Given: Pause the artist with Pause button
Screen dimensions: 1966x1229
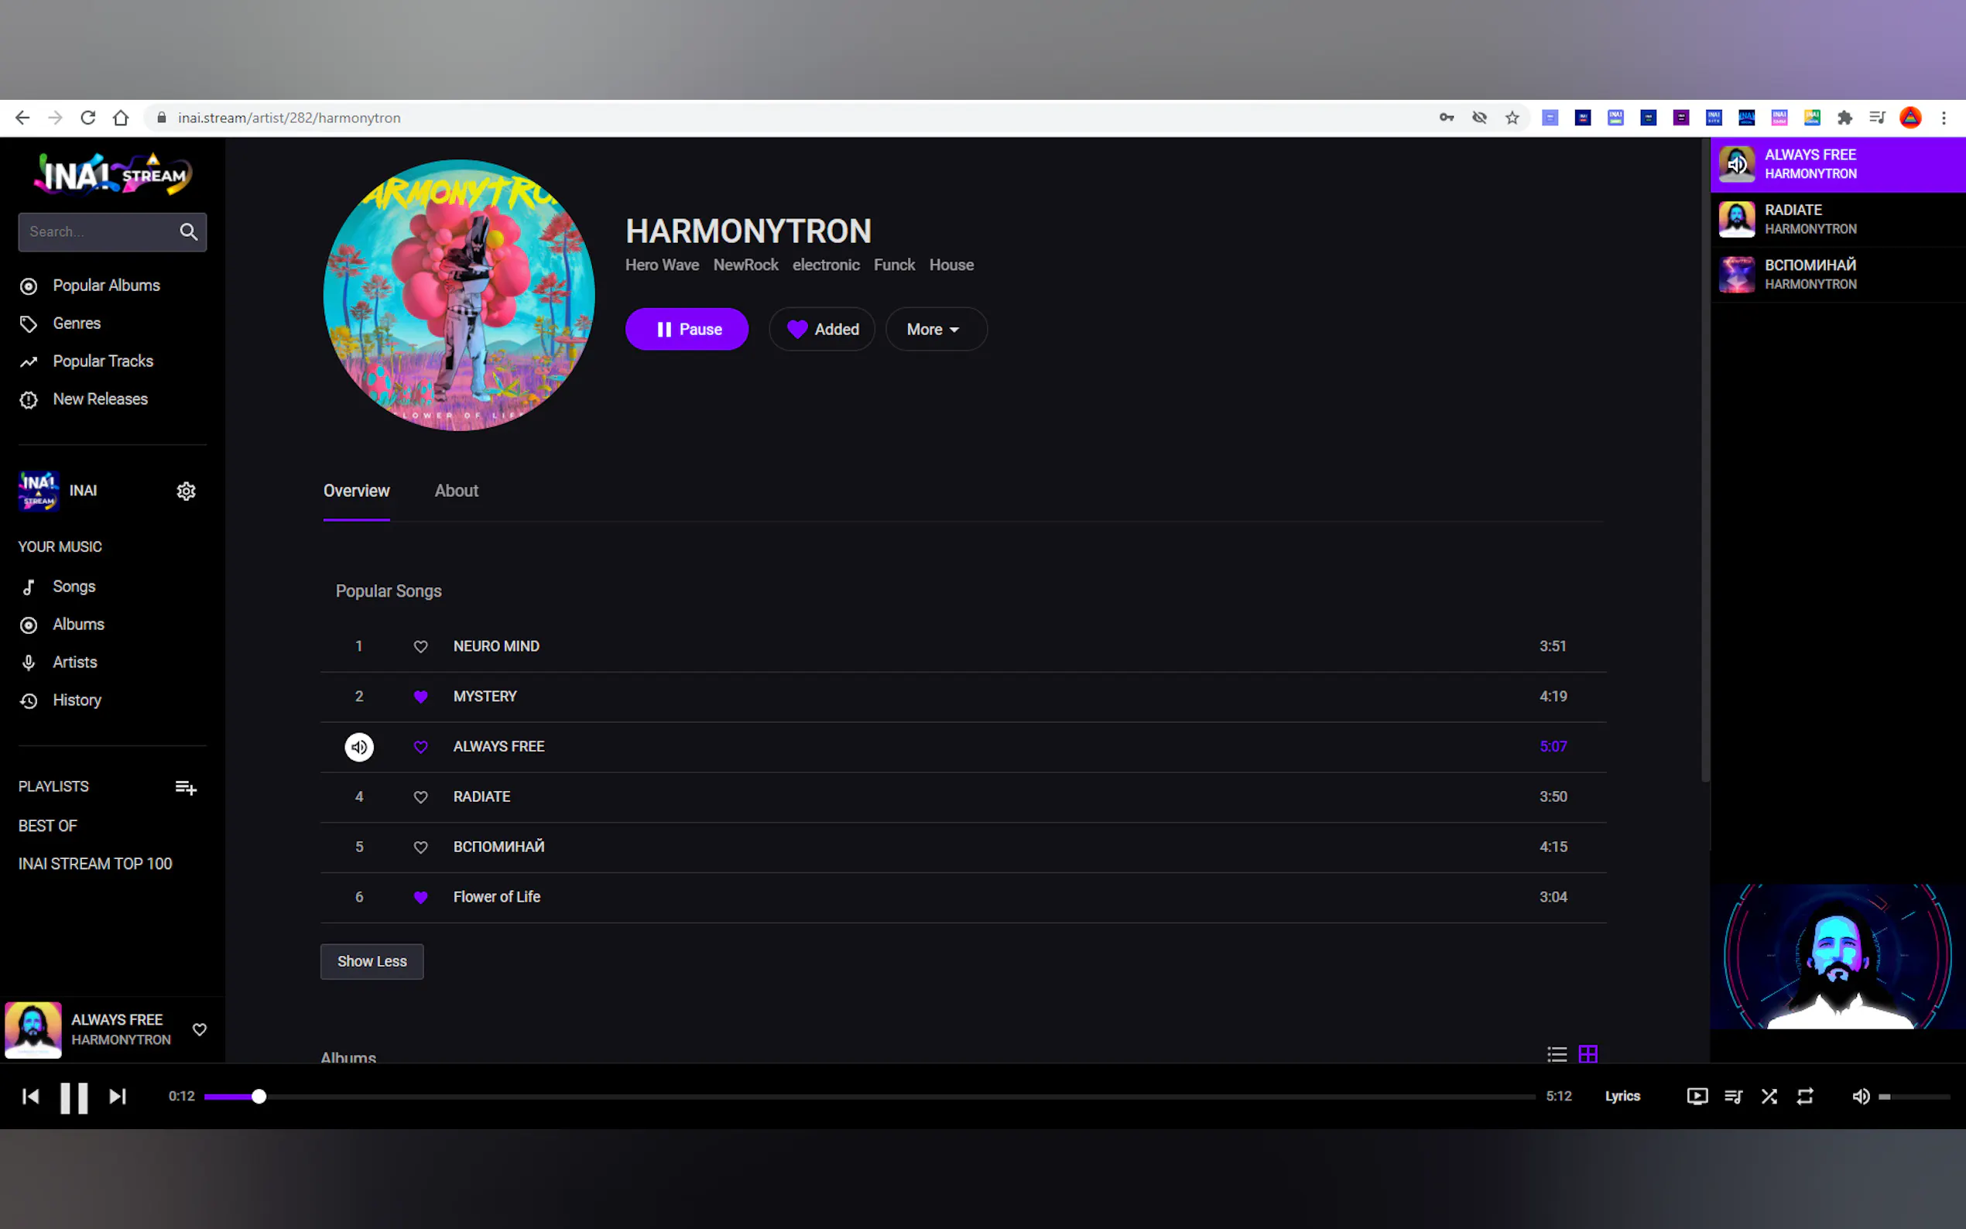Looking at the screenshot, I should [687, 329].
